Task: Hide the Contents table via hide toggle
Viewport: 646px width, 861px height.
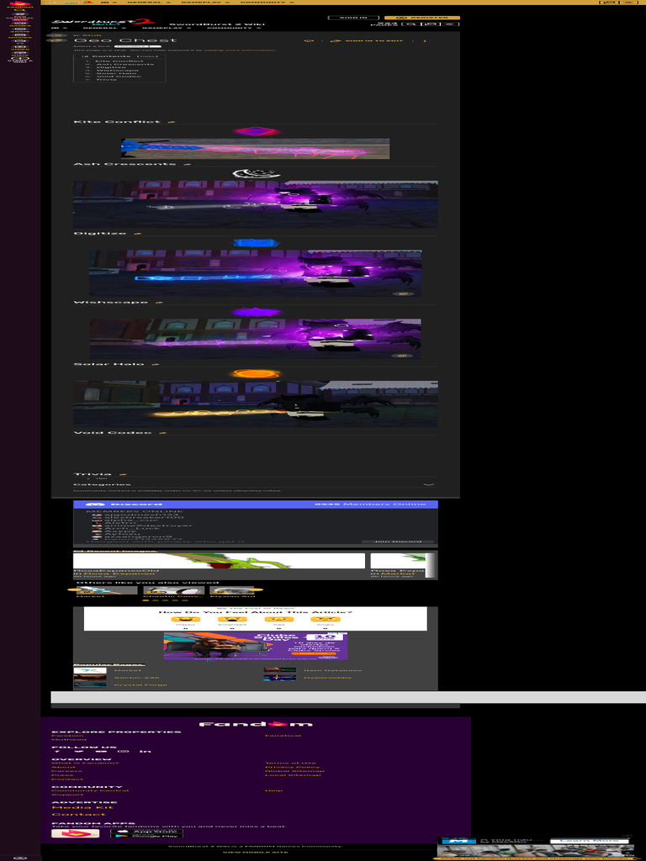Action: click(x=146, y=56)
